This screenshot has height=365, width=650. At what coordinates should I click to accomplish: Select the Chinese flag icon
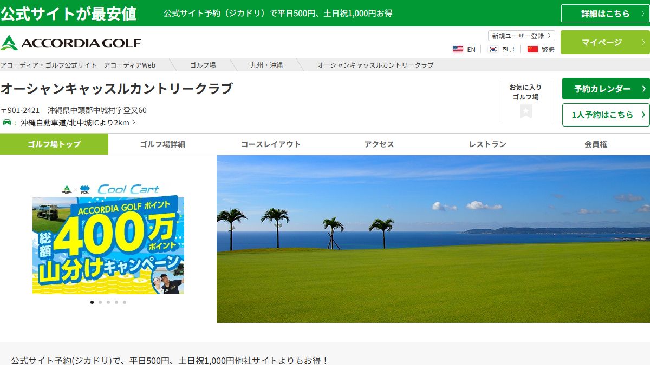[x=532, y=49]
